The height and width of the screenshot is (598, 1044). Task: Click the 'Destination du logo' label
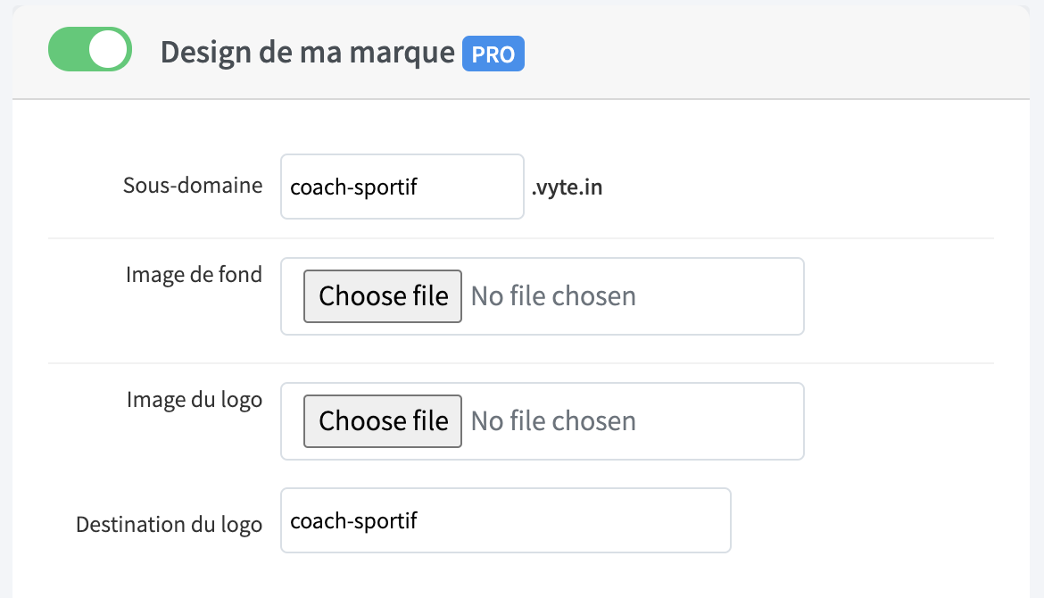[x=170, y=525]
